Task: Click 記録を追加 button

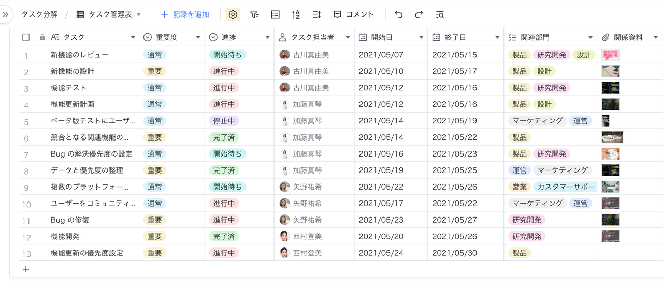Action: [x=185, y=14]
